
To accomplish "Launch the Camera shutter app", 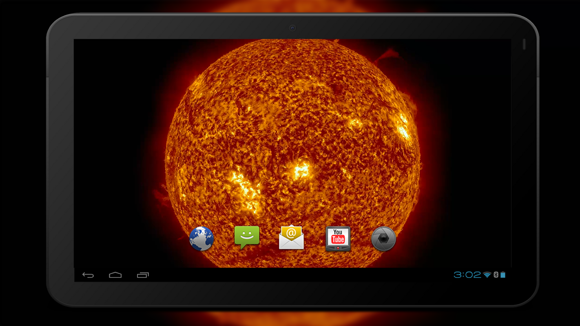I will tap(383, 239).
